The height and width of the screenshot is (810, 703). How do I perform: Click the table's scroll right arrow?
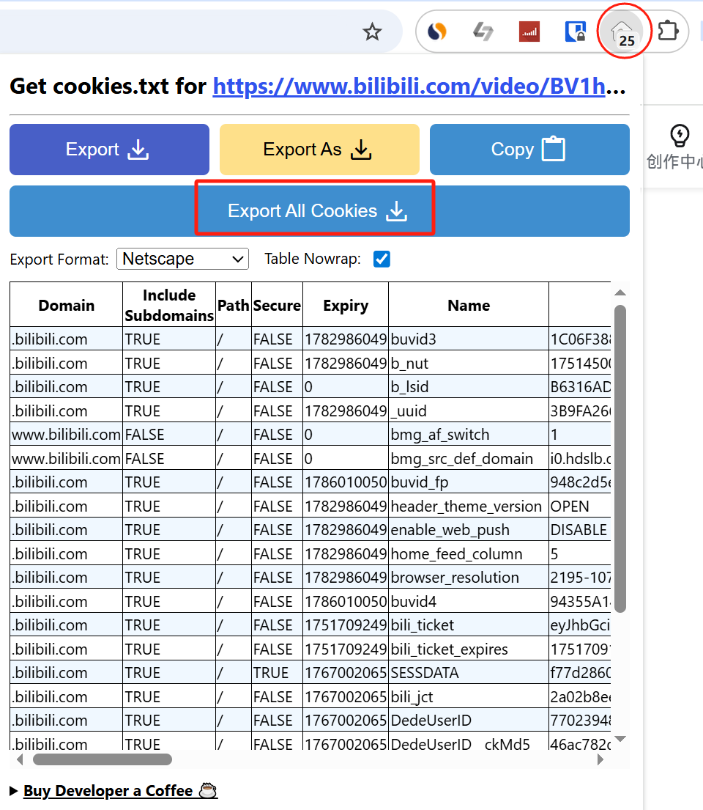600,759
